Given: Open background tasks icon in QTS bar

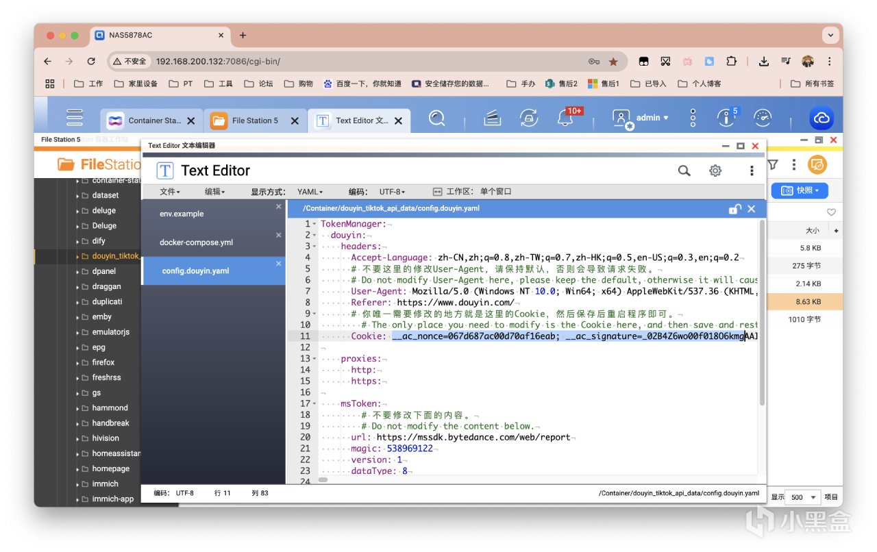Looking at the screenshot, I should click(493, 118).
